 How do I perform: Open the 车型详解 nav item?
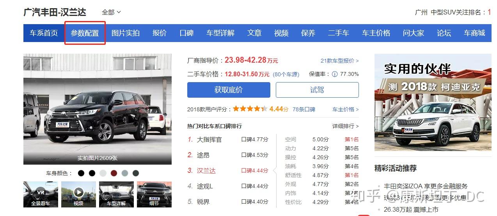point(220,33)
